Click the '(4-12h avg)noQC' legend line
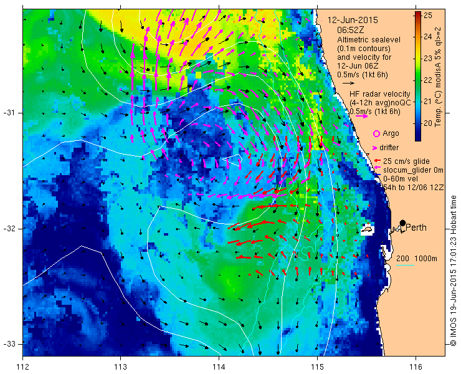Screen dimensions: 461x374 point(379,103)
